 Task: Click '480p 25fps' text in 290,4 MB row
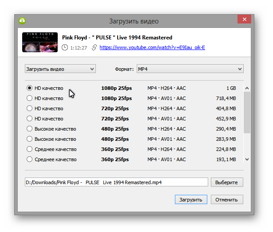tap(115, 129)
